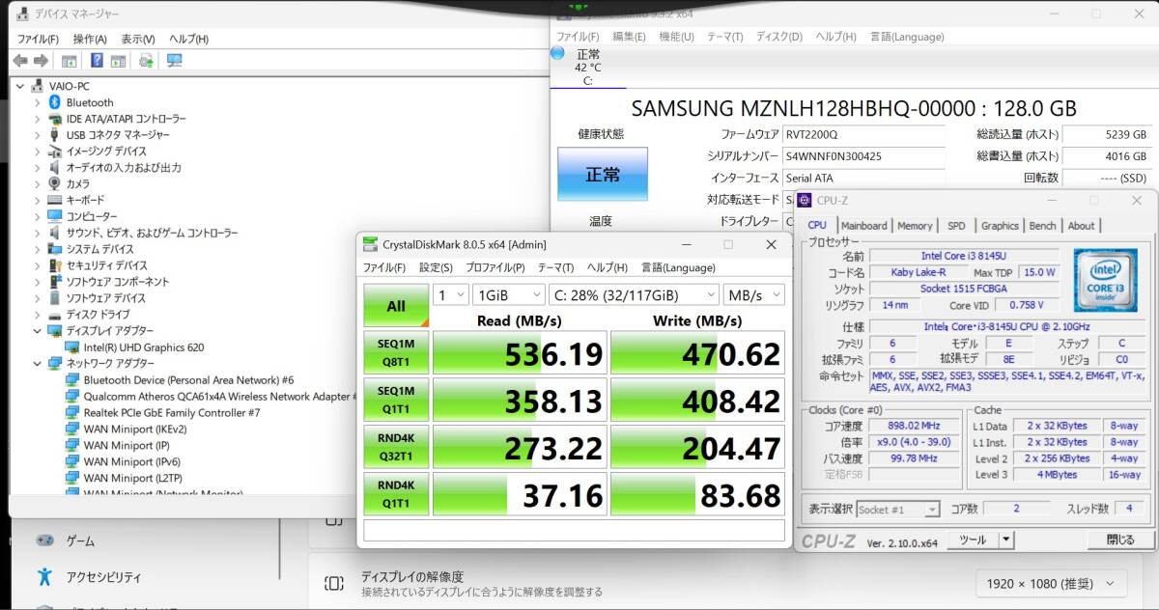
Task: Open the 1920 × 1080 resolution dropdown
Action: coord(1051,583)
